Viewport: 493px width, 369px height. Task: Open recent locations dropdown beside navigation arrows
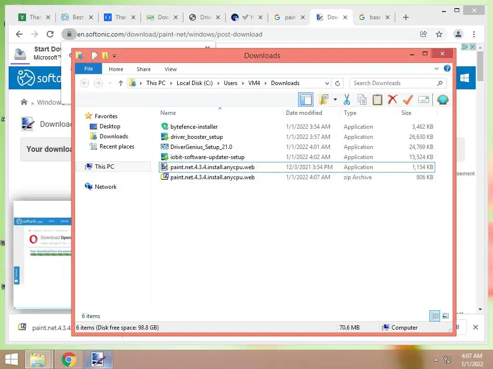point(110,83)
